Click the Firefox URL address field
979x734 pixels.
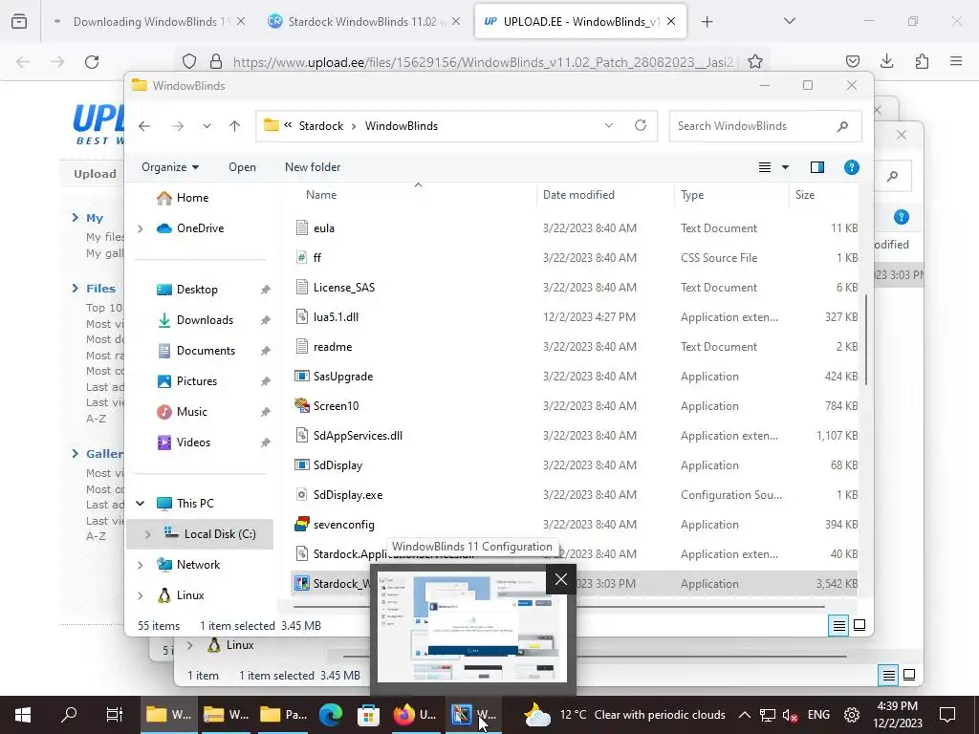pyautogui.click(x=484, y=62)
